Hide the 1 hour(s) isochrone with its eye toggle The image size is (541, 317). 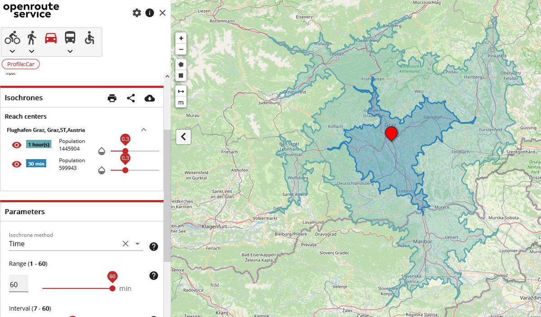click(x=16, y=145)
